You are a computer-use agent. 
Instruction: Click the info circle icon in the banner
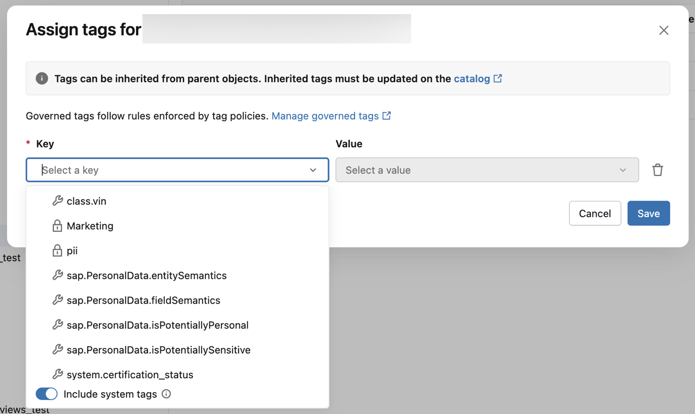point(42,79)
